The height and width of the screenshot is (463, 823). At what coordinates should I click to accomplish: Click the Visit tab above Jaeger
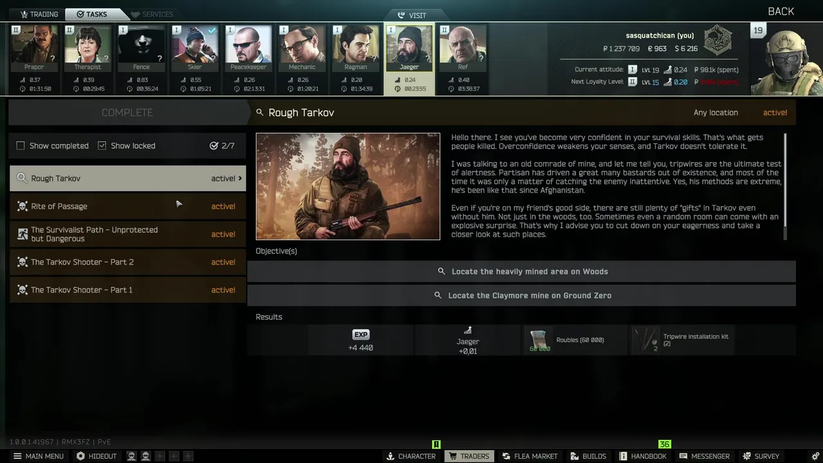pos(412,15)
